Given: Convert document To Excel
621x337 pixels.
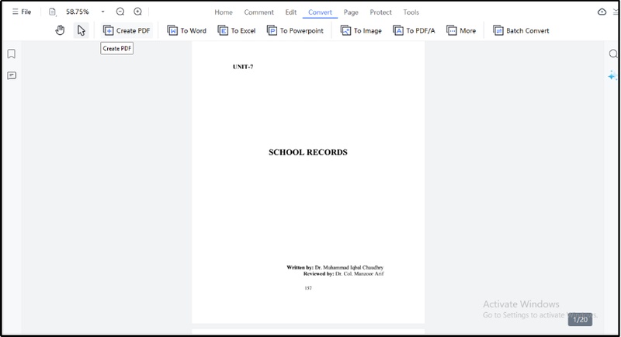Looking at the screenshot, I should [237, 30].
